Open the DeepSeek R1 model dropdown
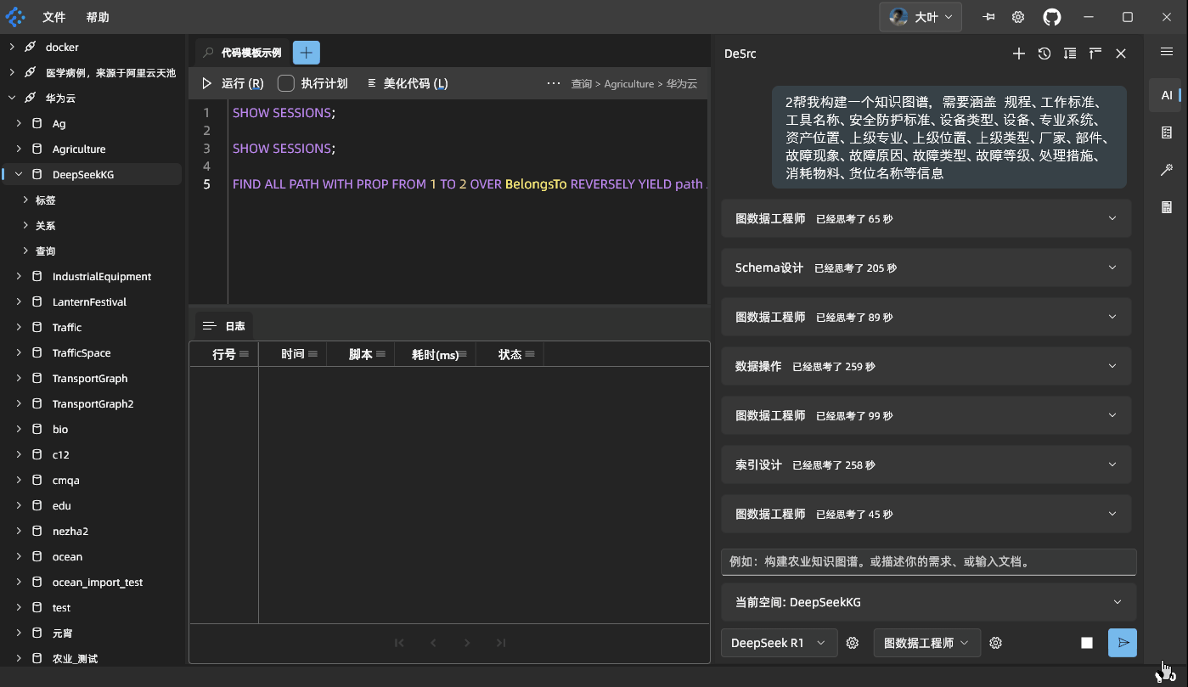The width and height of the screenshot is (1188, 687). pyautogui.click(x=779, y=643)
